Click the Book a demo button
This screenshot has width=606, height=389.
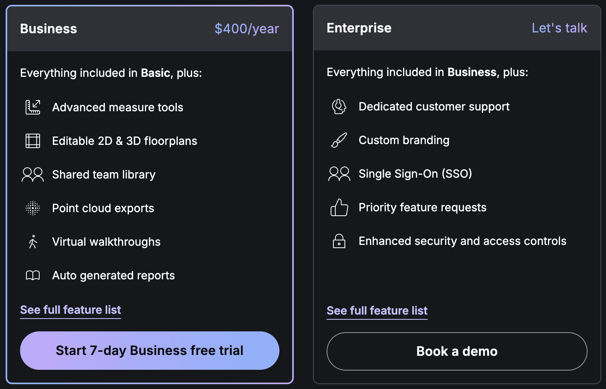457,351
